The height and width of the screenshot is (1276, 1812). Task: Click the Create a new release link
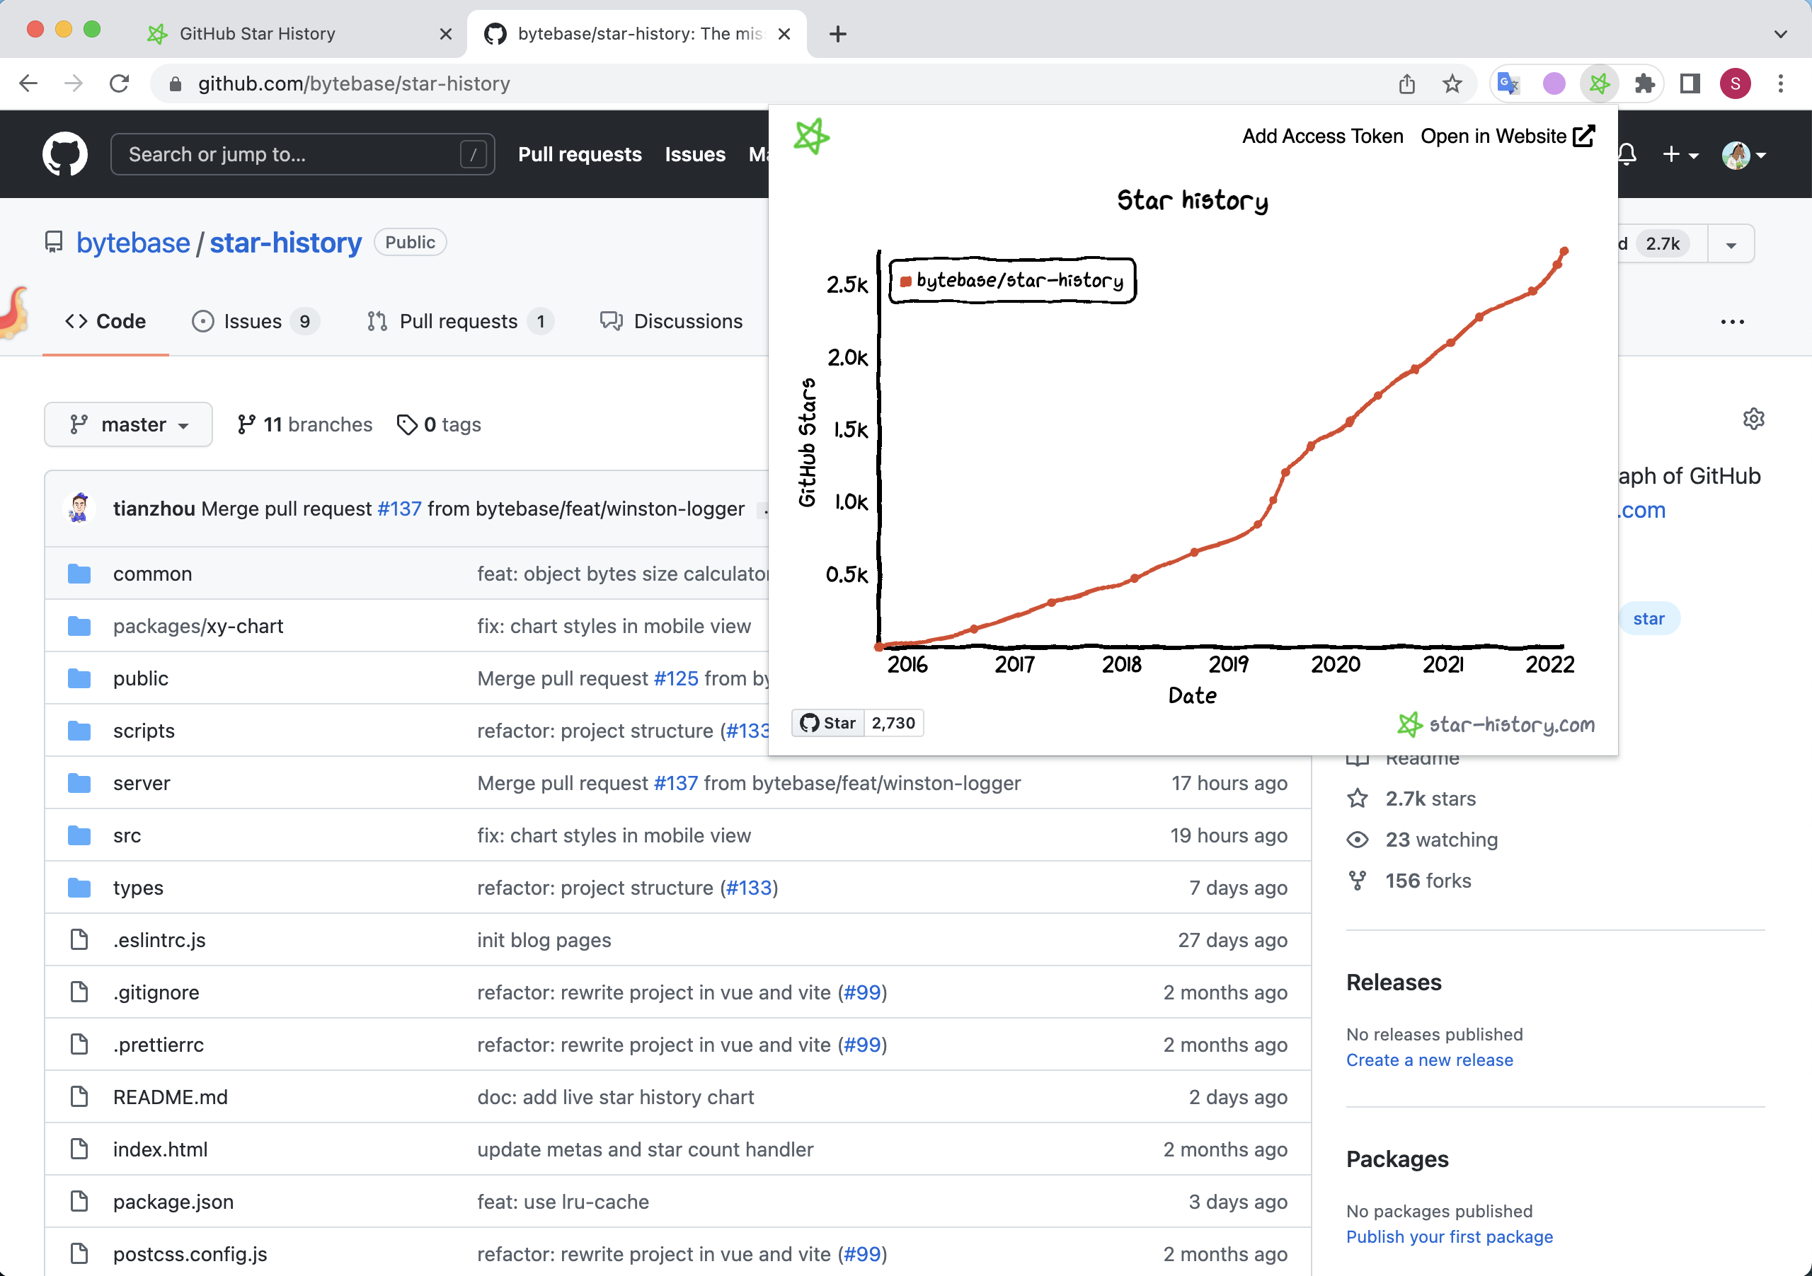[1430, 1060]
